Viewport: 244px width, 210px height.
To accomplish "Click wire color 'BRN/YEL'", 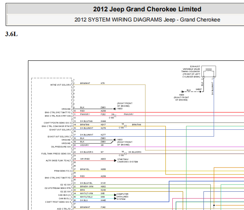I will [x=85, y=169].
